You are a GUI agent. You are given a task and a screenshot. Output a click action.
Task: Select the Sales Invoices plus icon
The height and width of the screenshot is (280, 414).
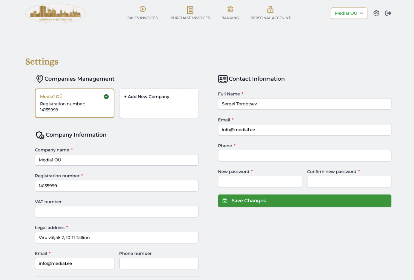(x=142, y=9)
